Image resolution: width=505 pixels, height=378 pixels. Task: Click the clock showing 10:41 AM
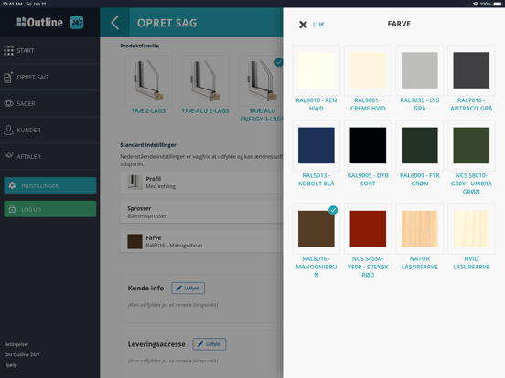(x=12, y=4)
